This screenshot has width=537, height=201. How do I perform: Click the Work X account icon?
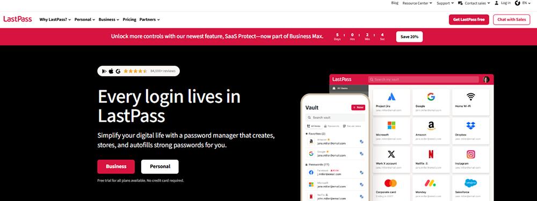click(x=391, y=154)
